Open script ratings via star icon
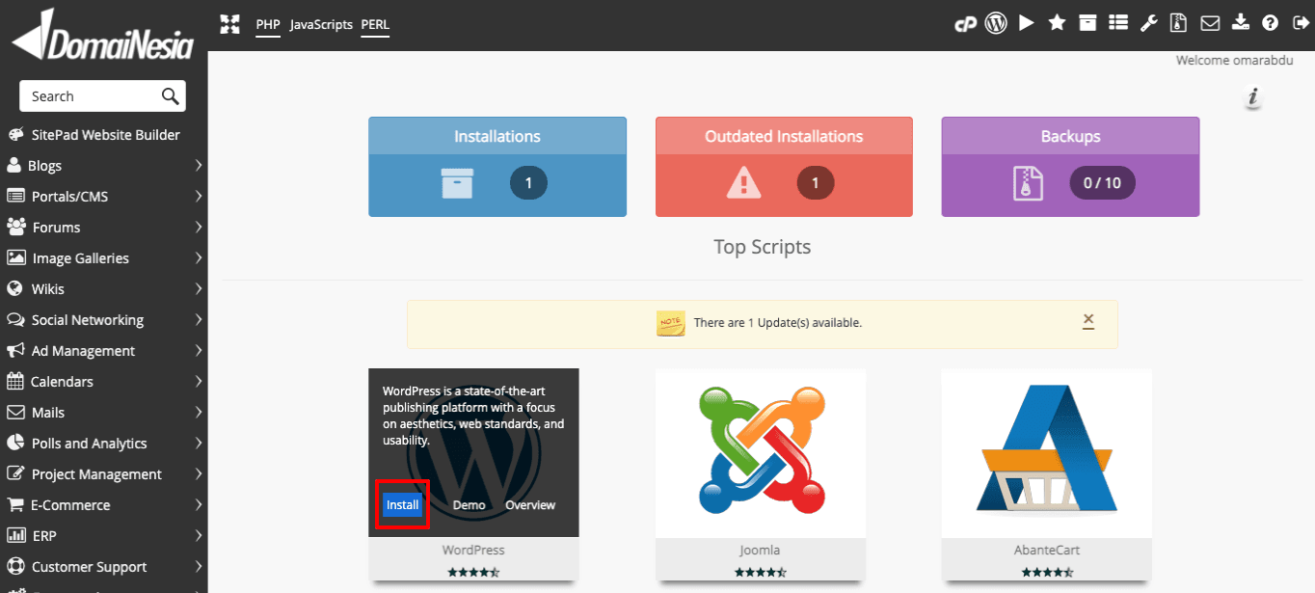The height and width of the screenshot is (593, 1315). [x=1057, y=23]
